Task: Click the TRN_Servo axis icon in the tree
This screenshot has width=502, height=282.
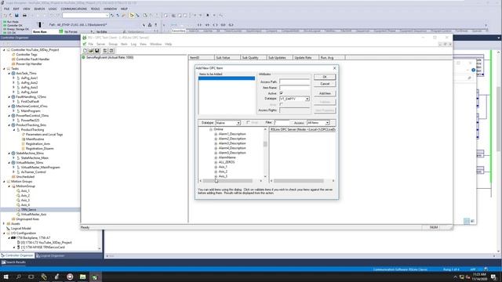Action: [18, 210]
